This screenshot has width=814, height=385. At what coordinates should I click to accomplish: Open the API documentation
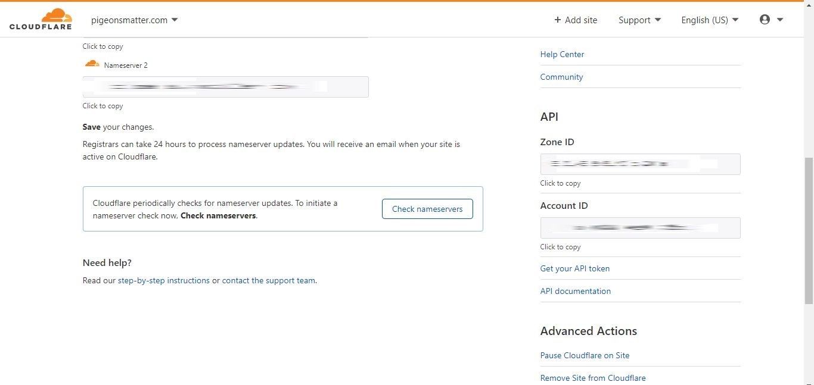pos(575,291)
